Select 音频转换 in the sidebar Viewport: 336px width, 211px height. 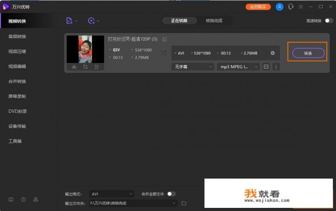[x=17, y=37]
